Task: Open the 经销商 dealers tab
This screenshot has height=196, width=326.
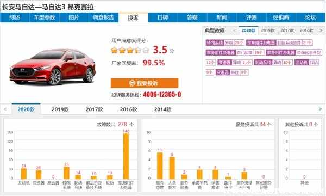Action: (281, 17)
